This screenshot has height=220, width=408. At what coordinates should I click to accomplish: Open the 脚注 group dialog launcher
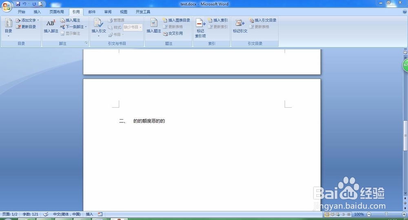[86, 43]
